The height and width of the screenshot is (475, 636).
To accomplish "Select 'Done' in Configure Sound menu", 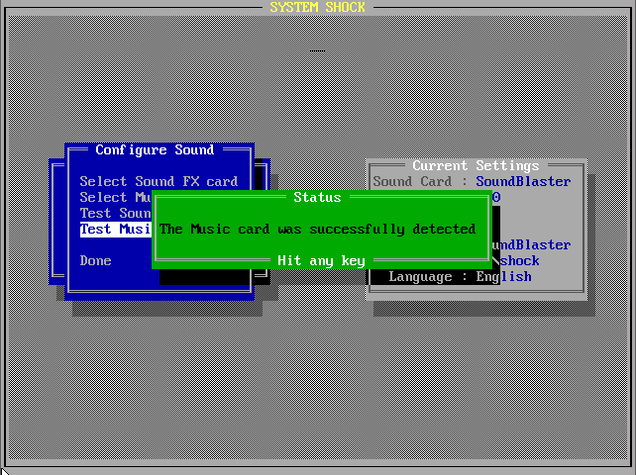I will tap(96, 261).
